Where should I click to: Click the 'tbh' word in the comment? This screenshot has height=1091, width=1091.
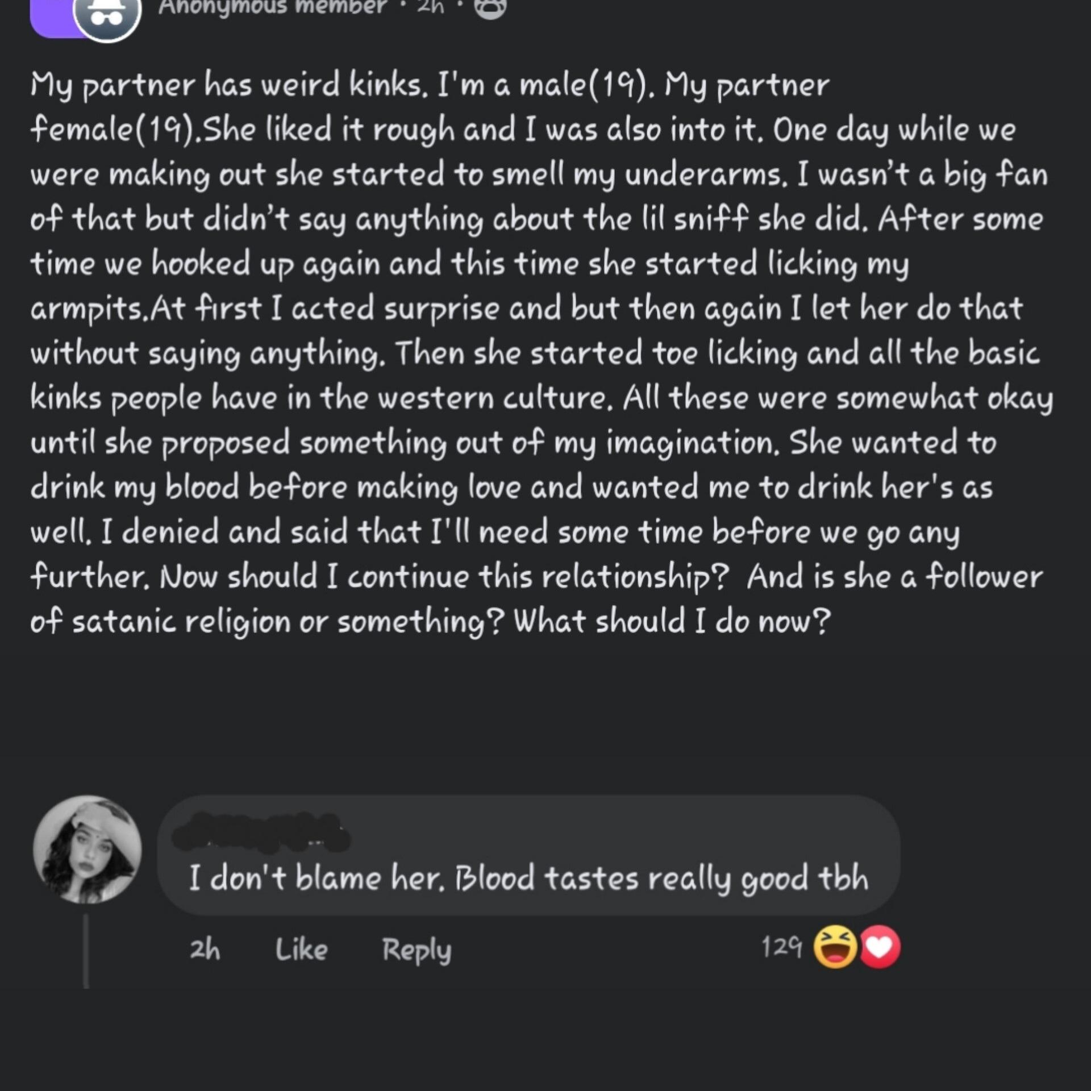click(843, 878)
